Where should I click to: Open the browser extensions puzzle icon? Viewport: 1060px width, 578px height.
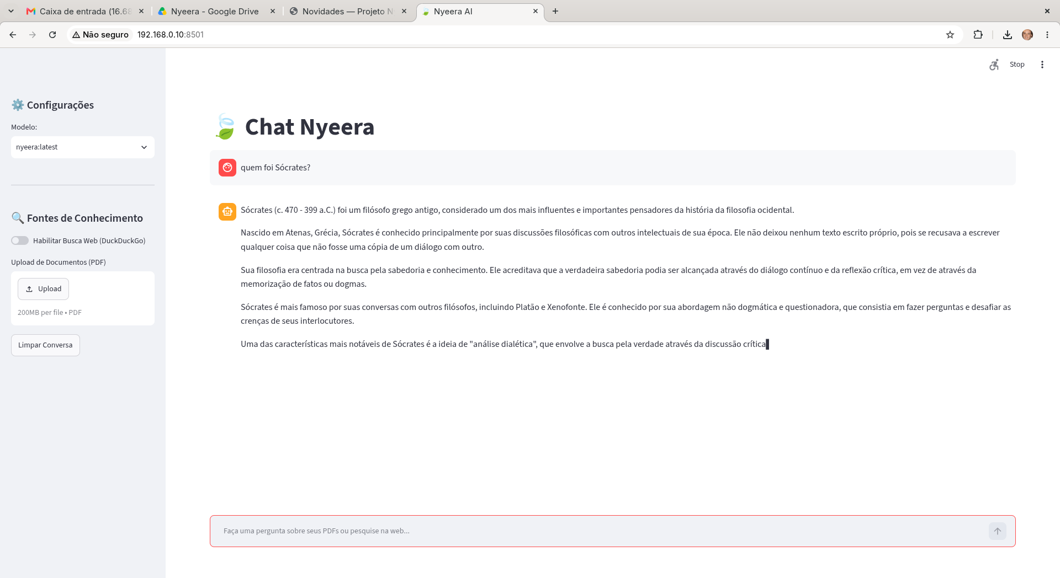[x=978, y=35]
